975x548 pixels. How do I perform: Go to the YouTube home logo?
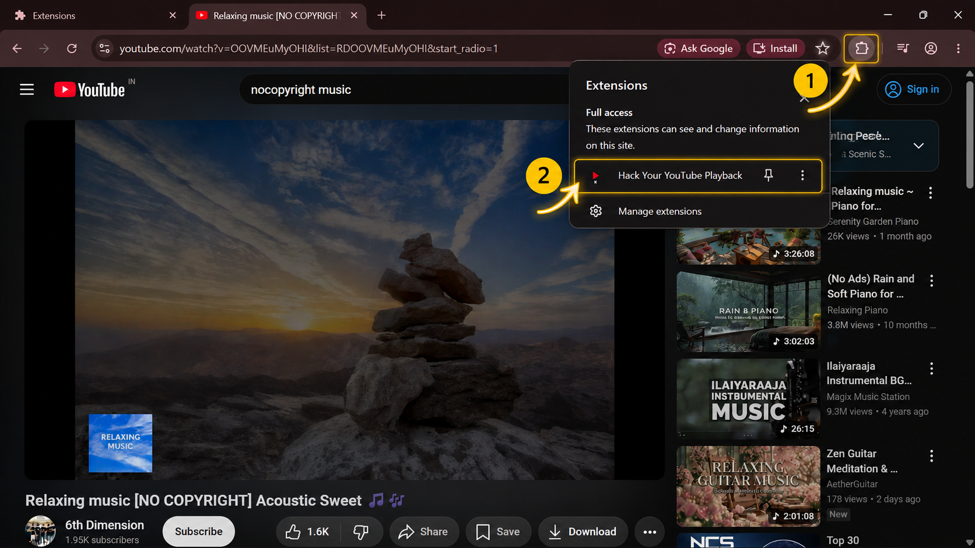[x=89, y=90]
